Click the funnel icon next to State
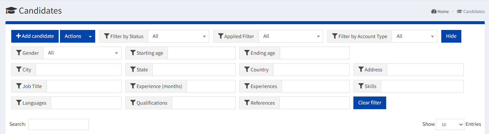The height and width of the screenshot is (134, 489). point(133,69)
